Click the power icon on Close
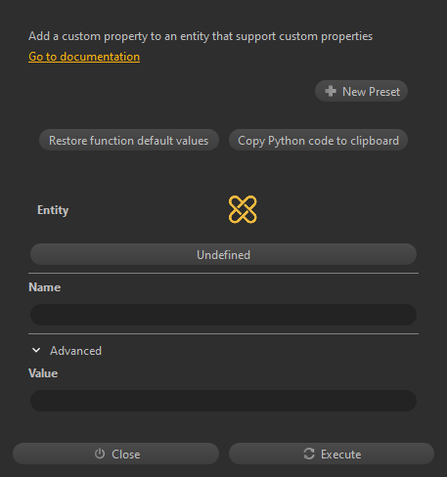 pos(100,454)
